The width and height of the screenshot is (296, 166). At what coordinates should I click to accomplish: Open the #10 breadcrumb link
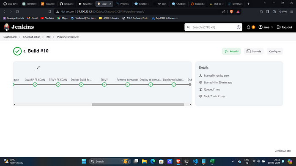pos(48,37)
